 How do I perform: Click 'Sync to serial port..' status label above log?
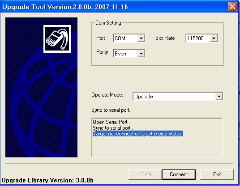[x=111, y=110]
